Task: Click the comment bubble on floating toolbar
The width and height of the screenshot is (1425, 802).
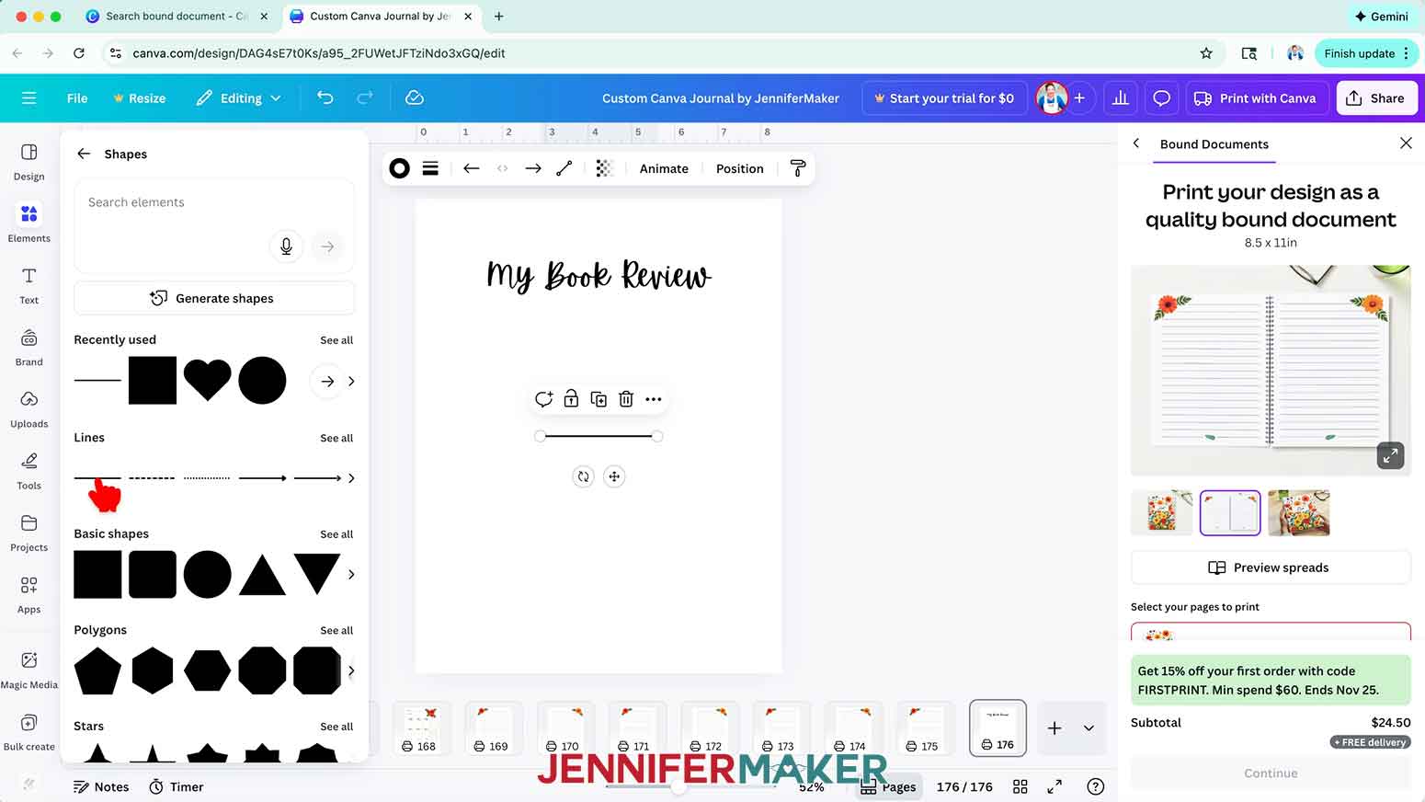Action: pyautogui.click(x=543, y=398)
